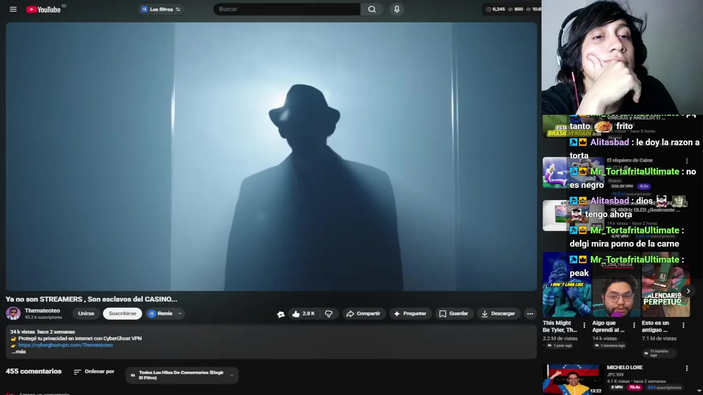Click the Suscribirse button
This screenshot has height=395, width=703.
(x=122, y=313)
